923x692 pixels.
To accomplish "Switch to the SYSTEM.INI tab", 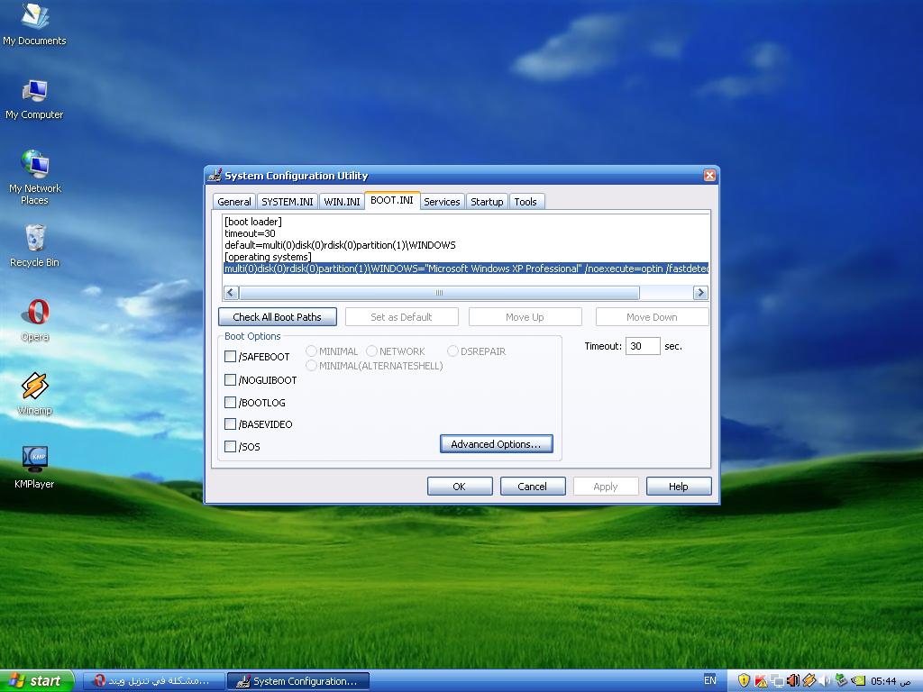I will [288, 202].
